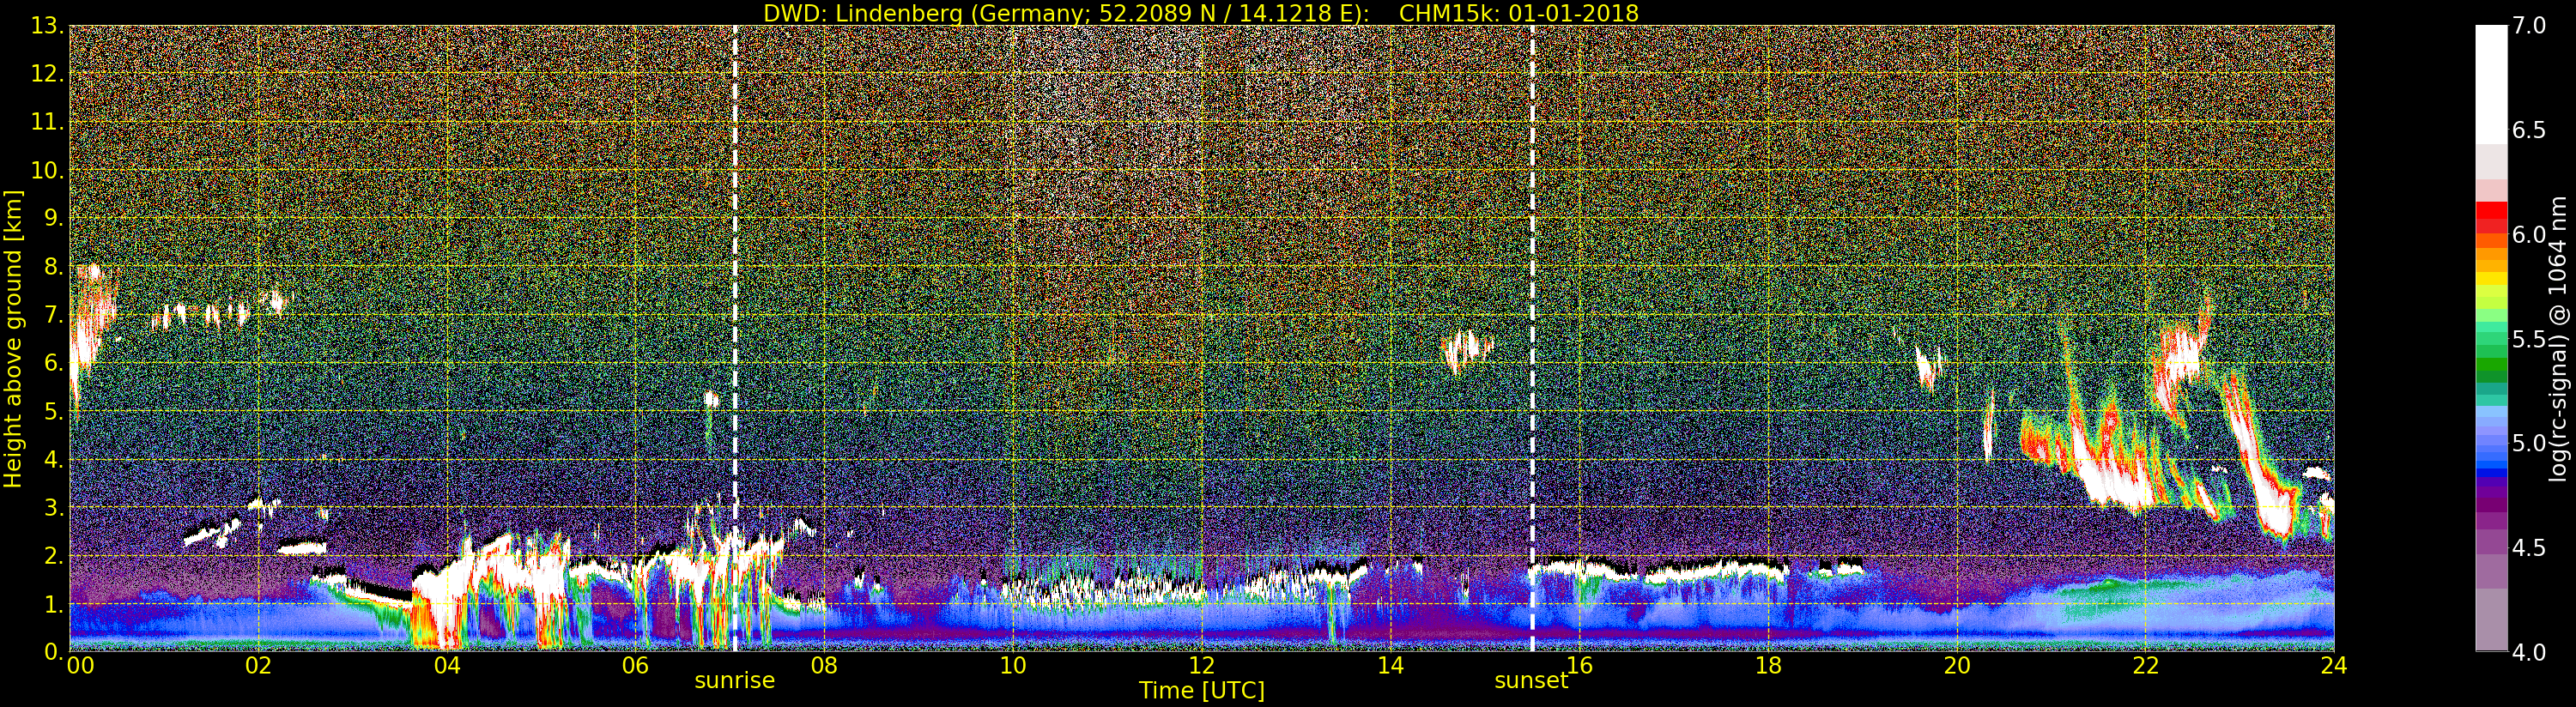Screen dimensions: 2576x707
Task: Click the white dashed sunrise marker line
Action: (x=735, y=338)
